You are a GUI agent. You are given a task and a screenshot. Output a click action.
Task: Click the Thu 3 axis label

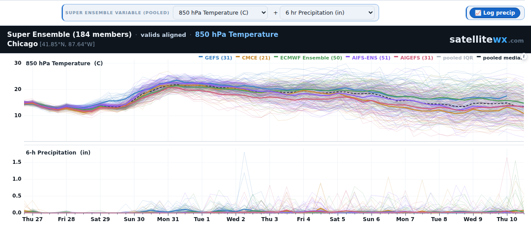tap(270, 219)
